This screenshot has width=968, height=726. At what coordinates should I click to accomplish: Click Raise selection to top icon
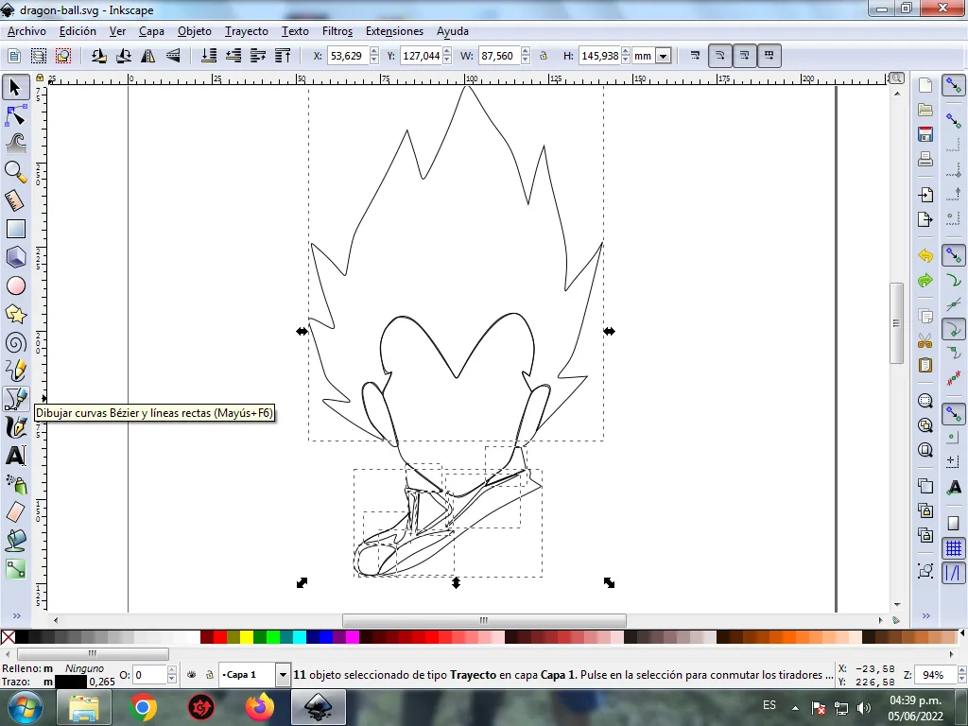[x=282, y=56]
